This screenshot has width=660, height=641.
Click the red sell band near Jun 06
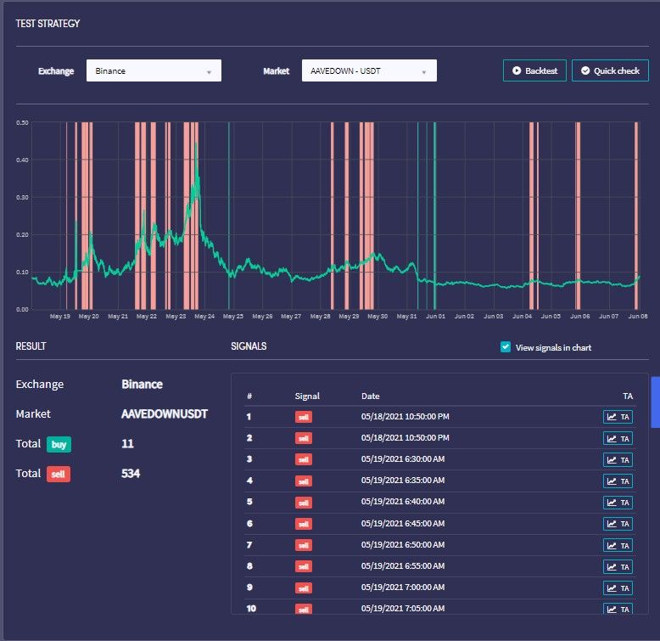click(578, 216)
